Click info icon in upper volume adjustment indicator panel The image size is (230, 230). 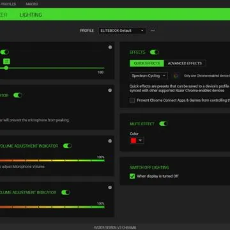pyautogui.click(x=110, y=141)
